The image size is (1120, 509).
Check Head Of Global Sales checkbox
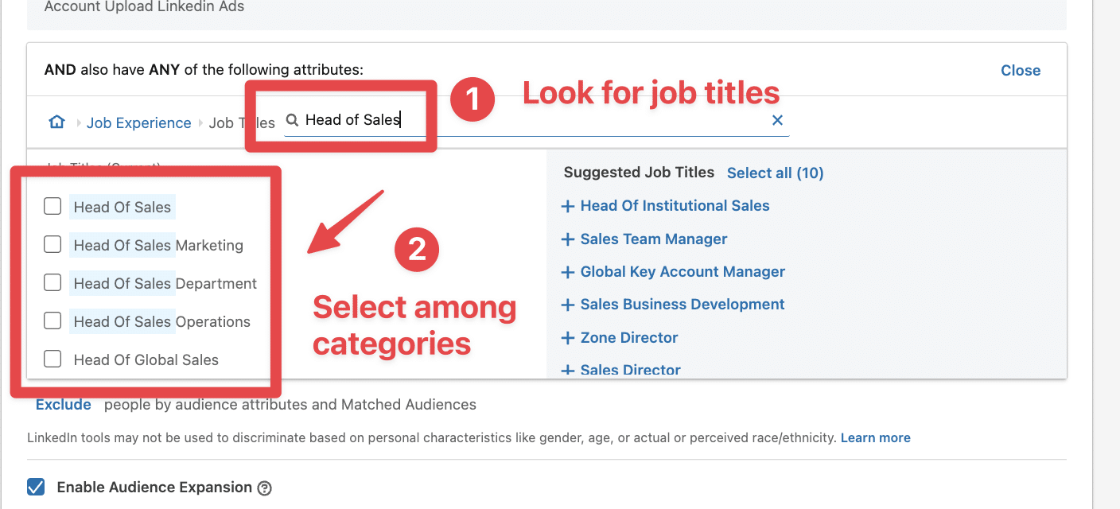(x=52, y=359)
